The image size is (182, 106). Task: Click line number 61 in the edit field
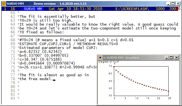pyautogui.click(x=13, y=13)
